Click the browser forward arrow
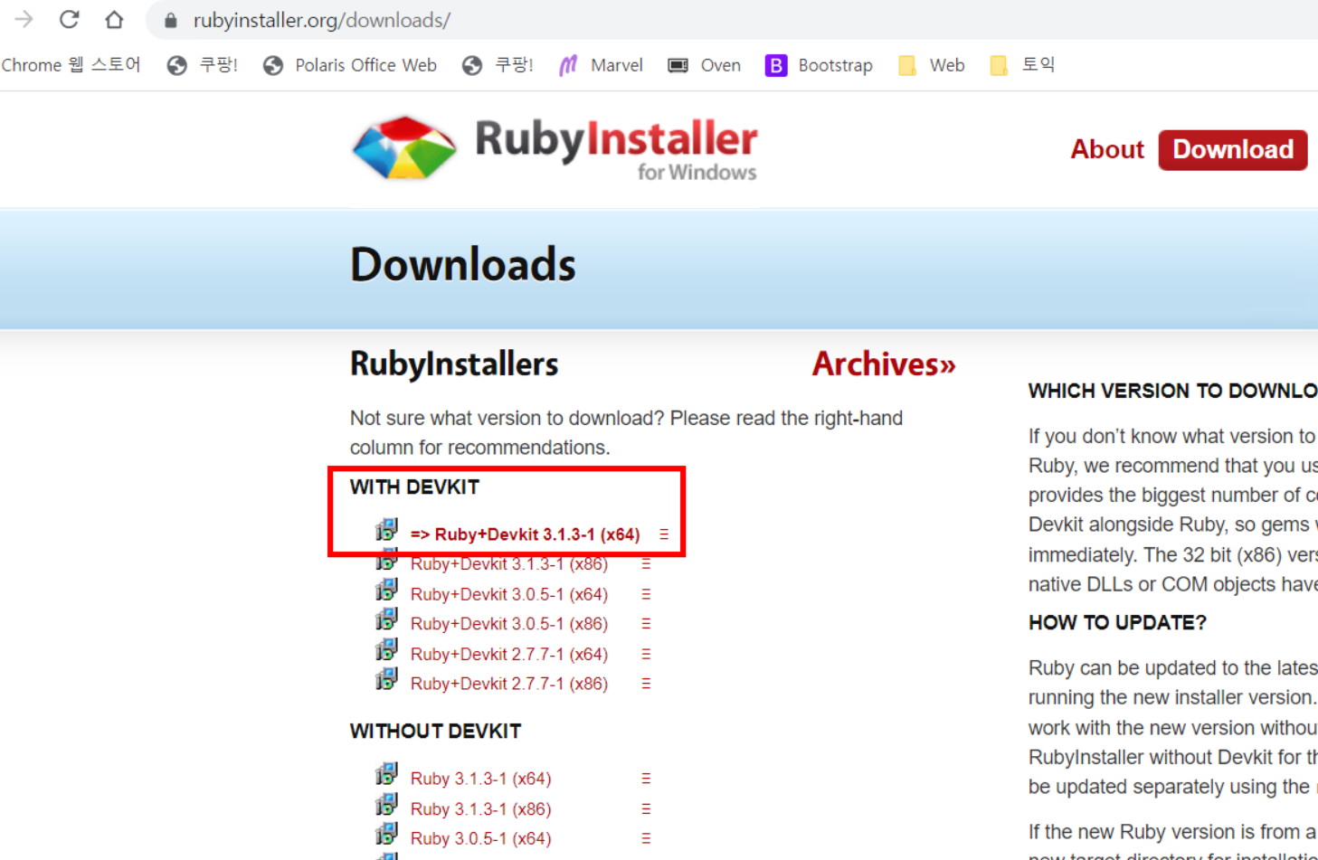The width and height of the screenshot is (1318, 860). coord(24,19)
